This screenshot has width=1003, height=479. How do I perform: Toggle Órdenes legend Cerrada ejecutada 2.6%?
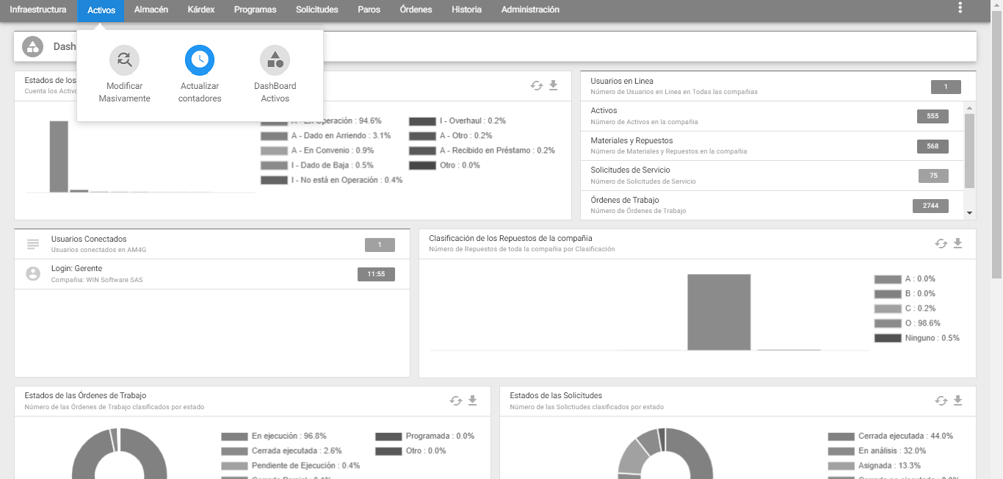[281, 450]
